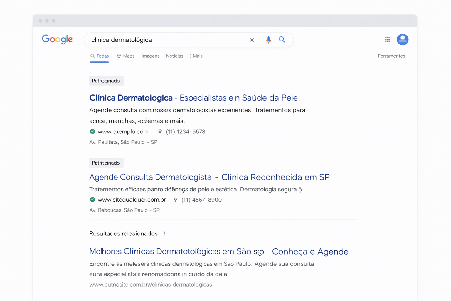Open the three-dot menu beside Resultados releaionados

pos(164,233)
